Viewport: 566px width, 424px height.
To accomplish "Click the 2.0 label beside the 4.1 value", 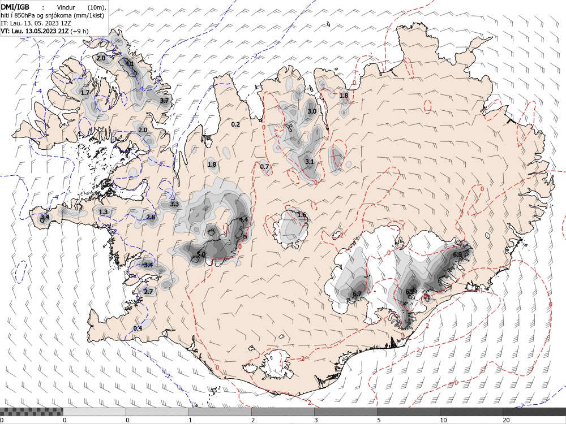I will 101,58.
